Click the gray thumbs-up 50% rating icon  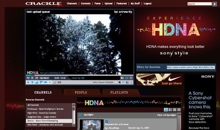(55, 82)
